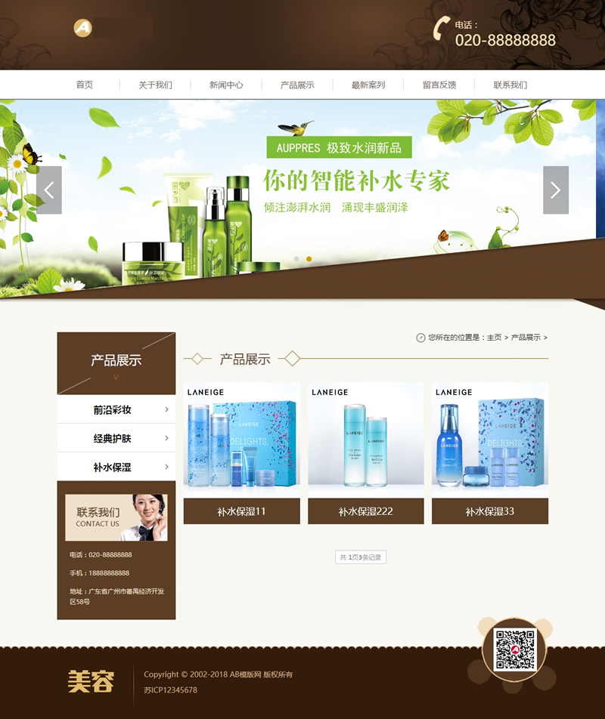The image size is (605, 719).
Task: Expand 前沿彩妆 category chevron
Action: [x=166, y=409]
